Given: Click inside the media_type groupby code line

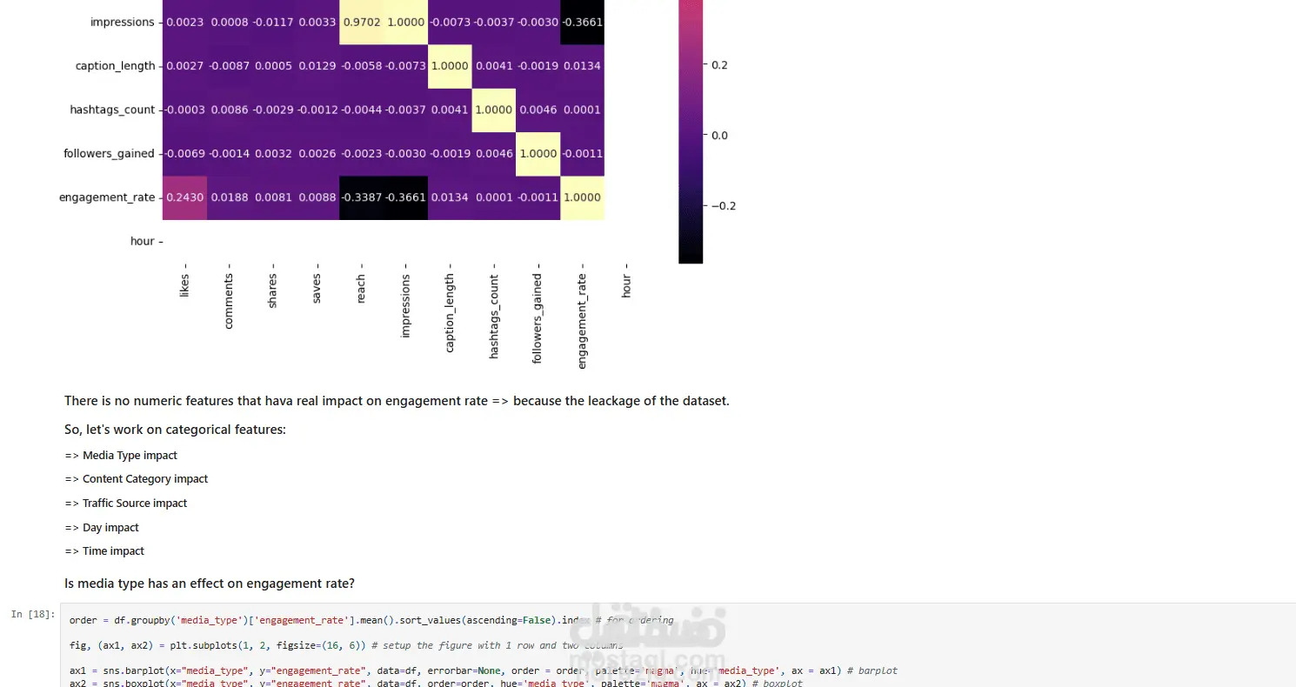Looking at the screenshot, I should coord(371,620).
